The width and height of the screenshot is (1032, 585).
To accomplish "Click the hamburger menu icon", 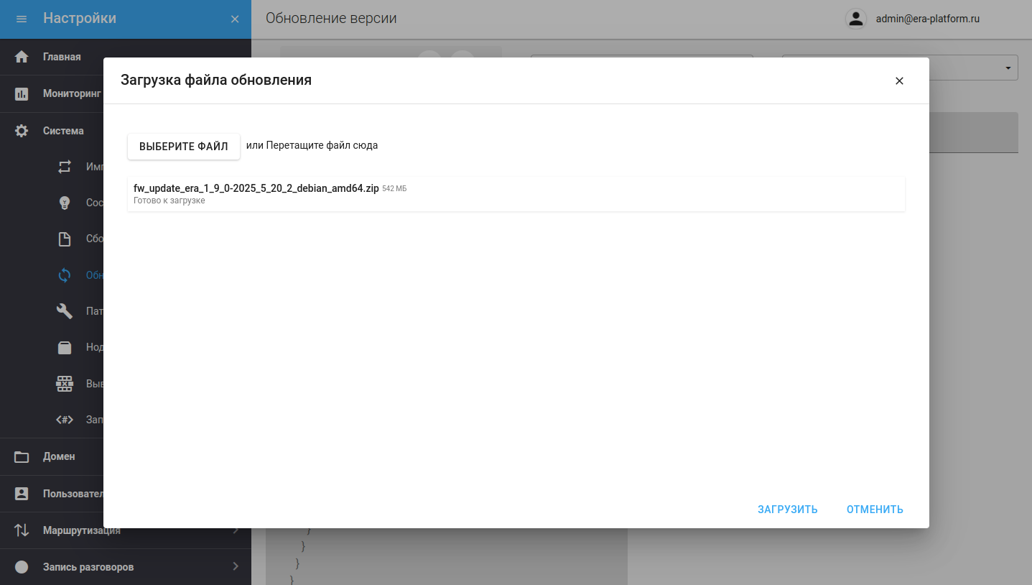I will click(x=22, y=19).
